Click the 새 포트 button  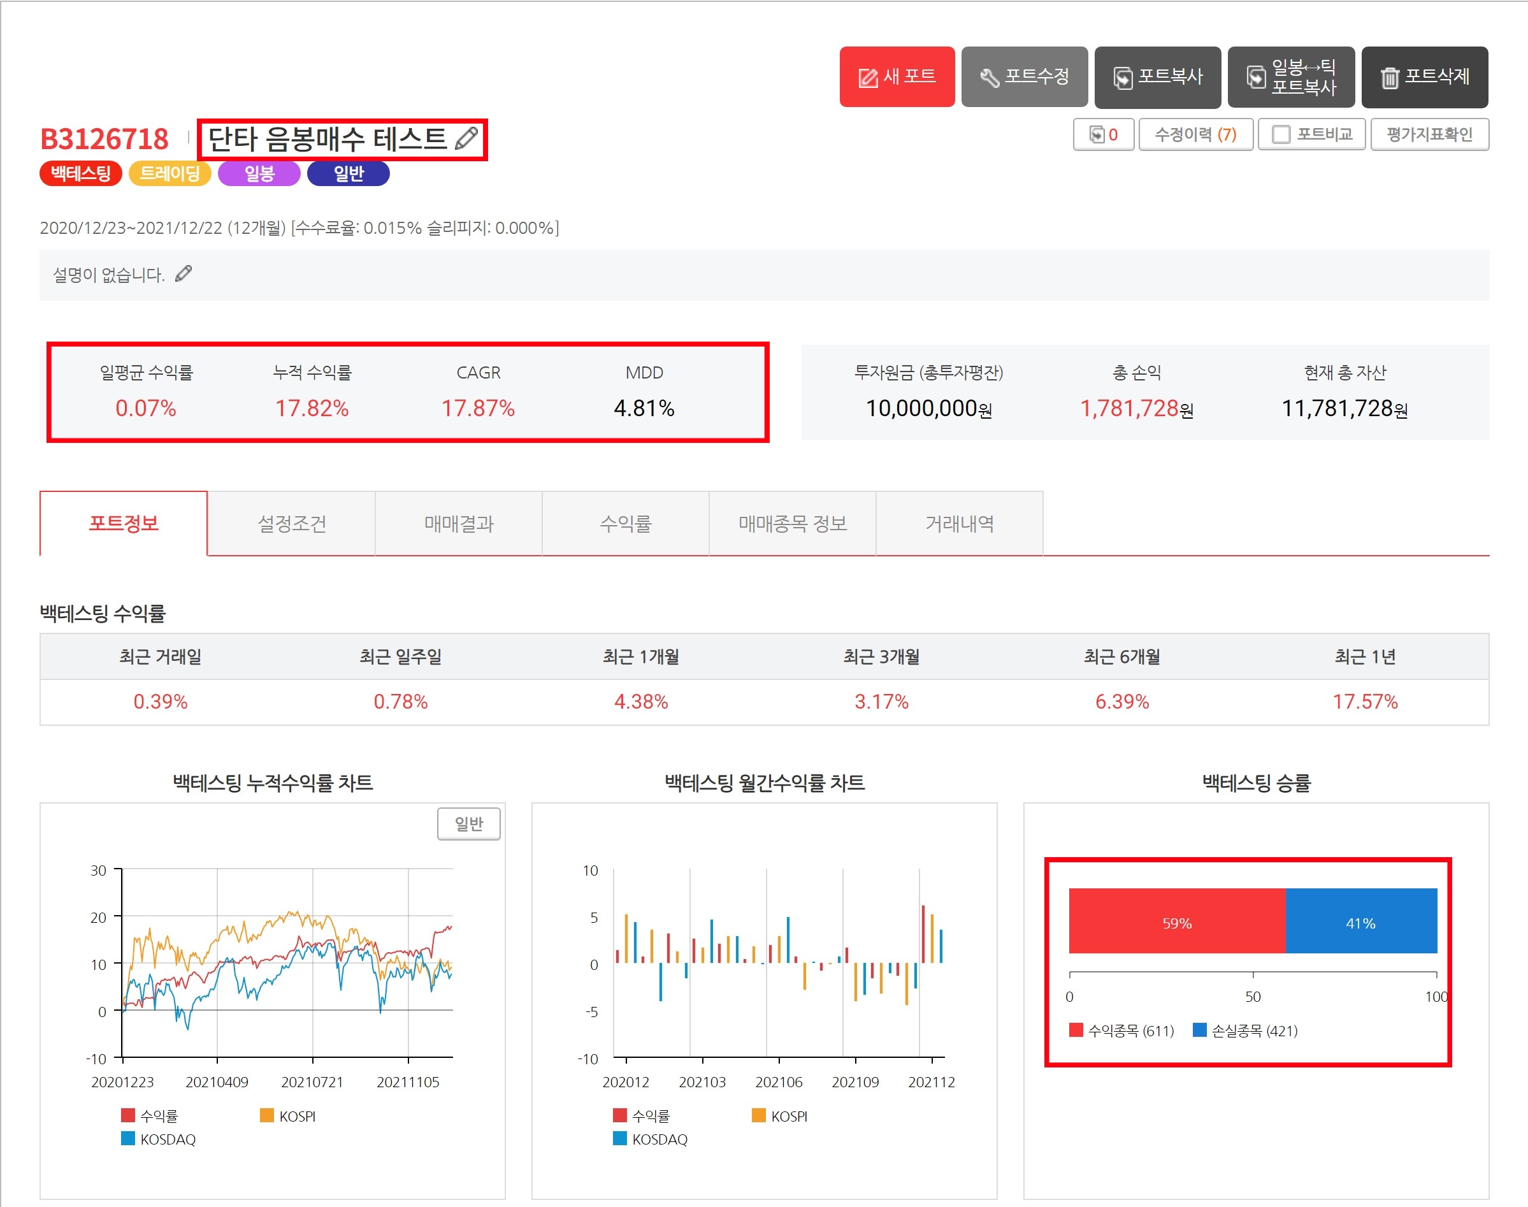pyautogui.click(x=897, y=76)
